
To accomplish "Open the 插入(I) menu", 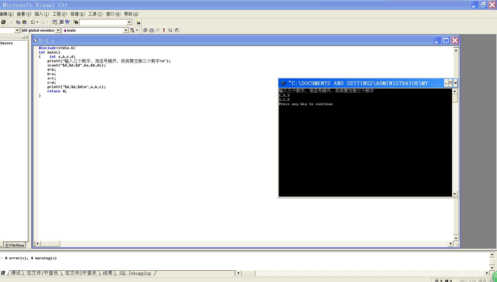I will [x=42, y=14].
